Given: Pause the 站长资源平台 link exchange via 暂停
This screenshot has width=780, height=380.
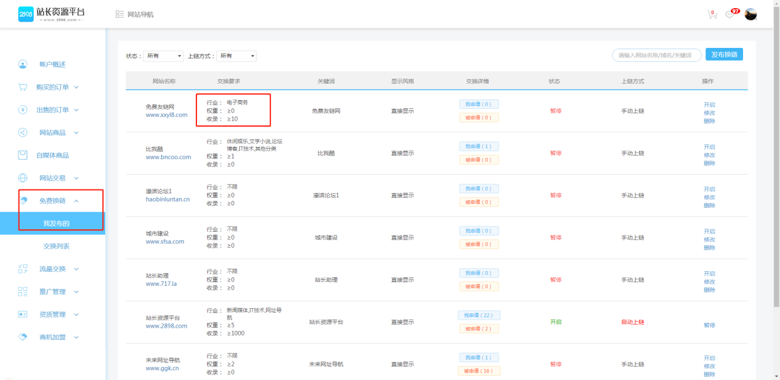Looking at the screenshot, I should 709,325.
